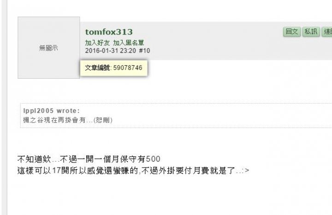The height and width of the screenshot is (215, 332).
Task: Click the number 500 in the reply
Action: tap(153, 159)
